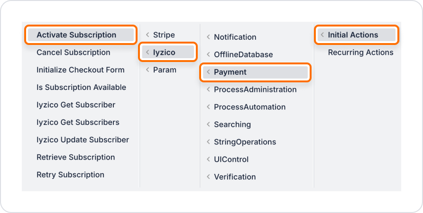Choose Iyzico Get Subscribers entry
423x213 pixels.
point(78,122)
